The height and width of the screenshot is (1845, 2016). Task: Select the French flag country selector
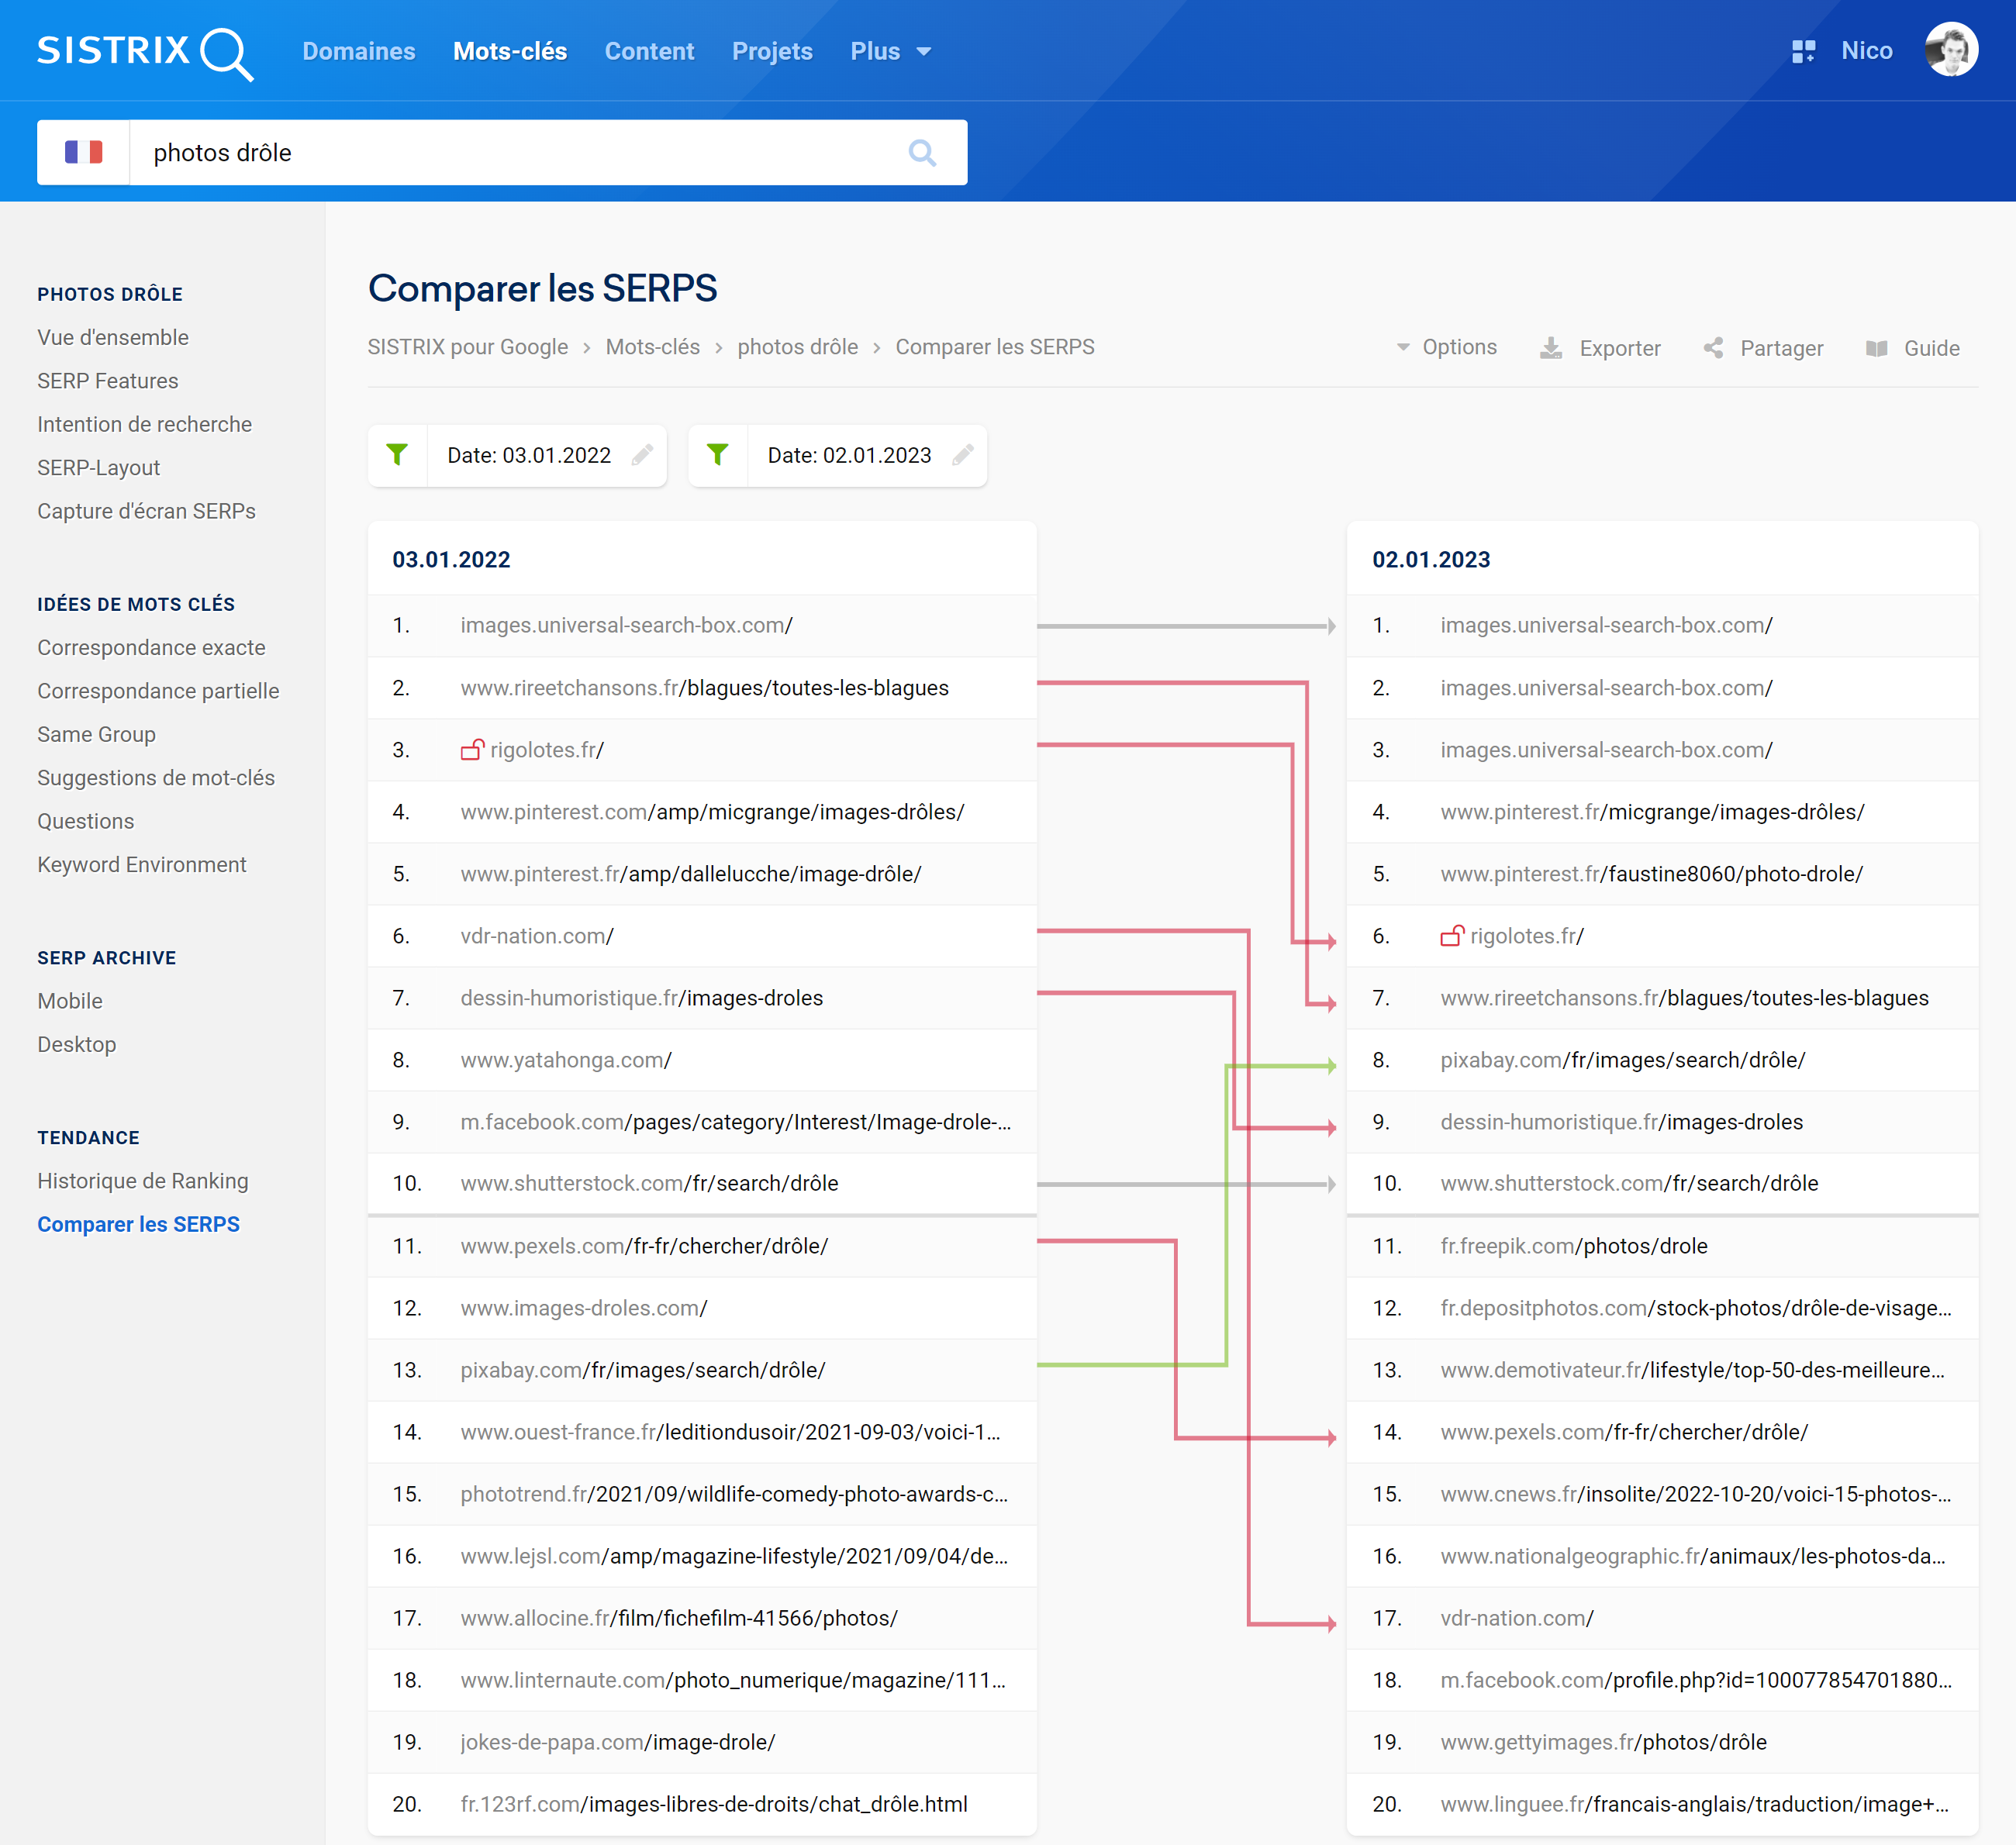tap(83, 153)
